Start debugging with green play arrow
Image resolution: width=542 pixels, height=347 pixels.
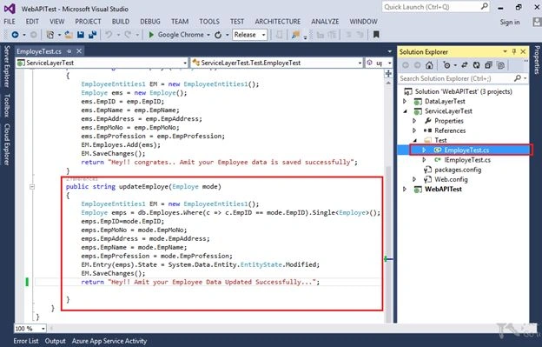[x=151, y=35]
